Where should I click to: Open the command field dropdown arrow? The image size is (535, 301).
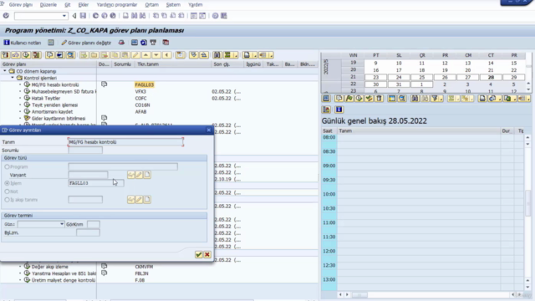[64, 16]
